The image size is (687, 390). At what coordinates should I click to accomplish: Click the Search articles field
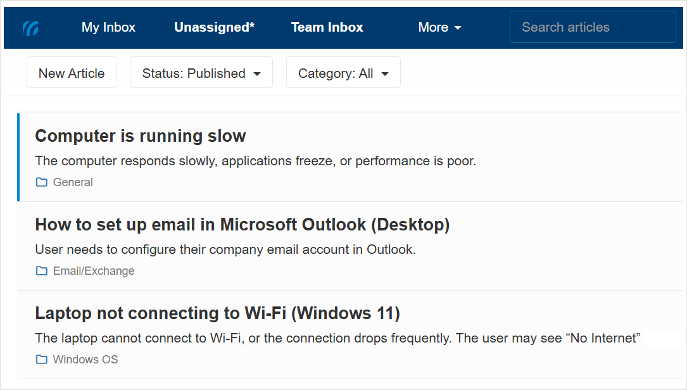point(591,27)
